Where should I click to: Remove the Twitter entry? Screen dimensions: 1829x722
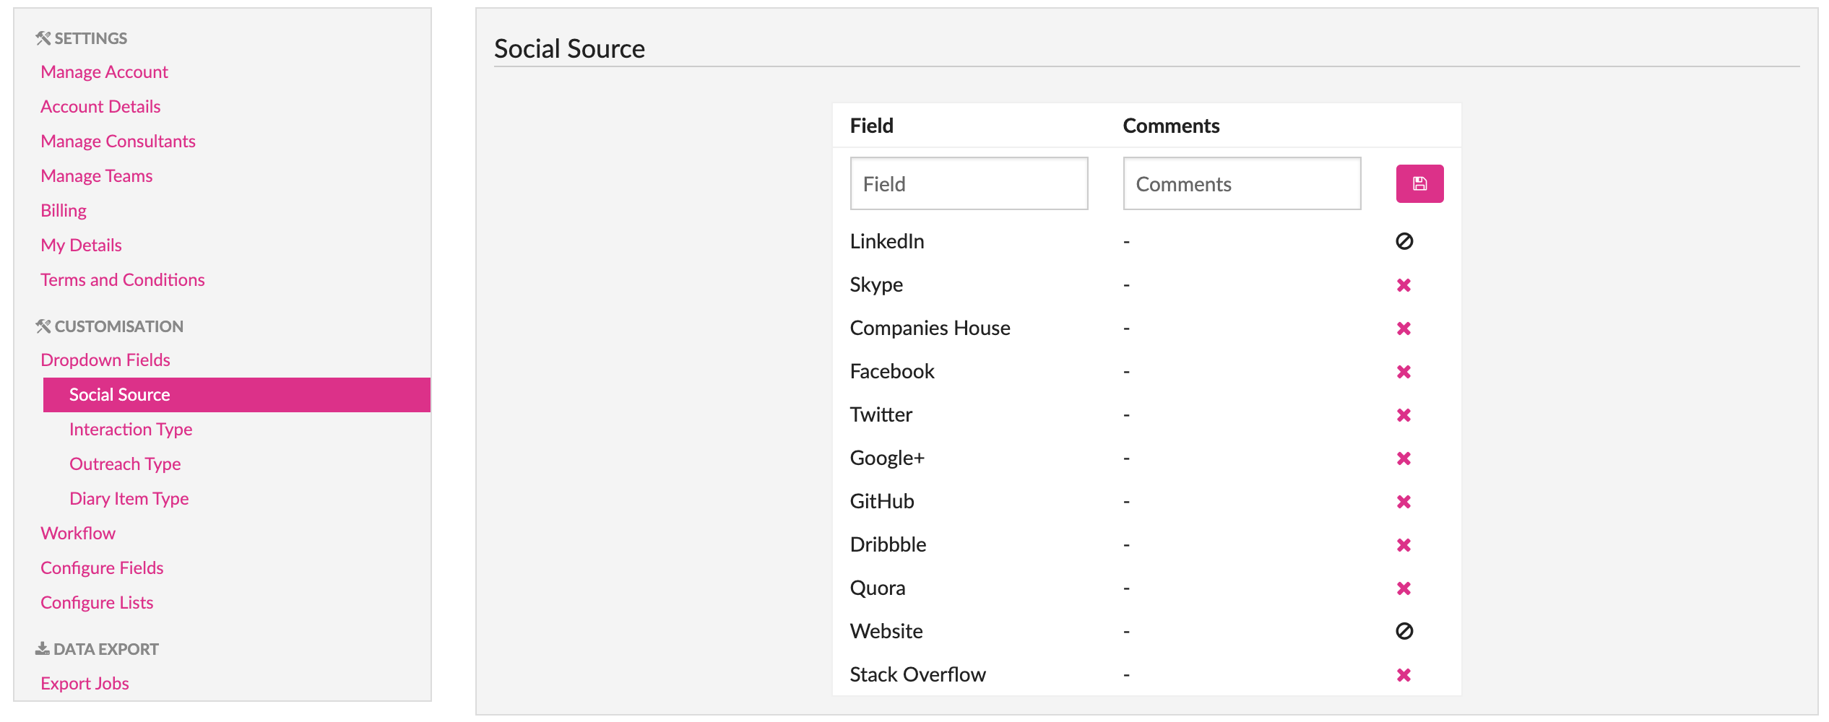point(1404,415)
